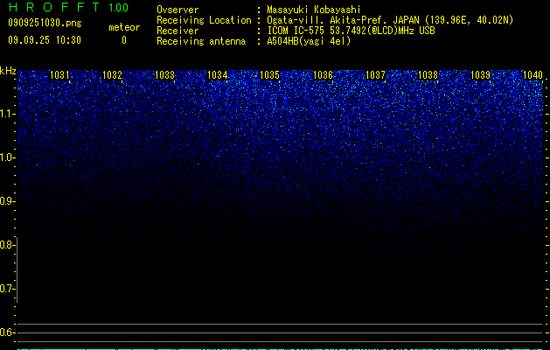Screen dimensions: 550x350
Task: Click the 0909251030.png filename text
Action: 45,23
